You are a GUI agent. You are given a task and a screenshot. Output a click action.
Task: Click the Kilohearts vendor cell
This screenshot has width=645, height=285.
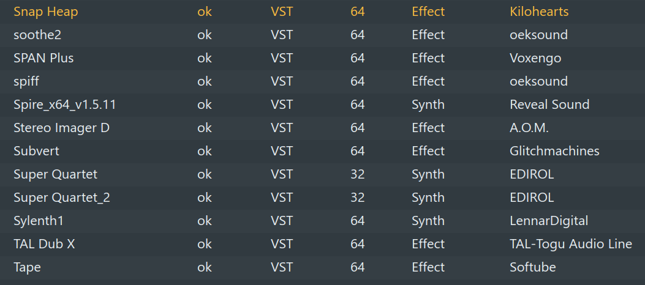[x=539, y=12]
